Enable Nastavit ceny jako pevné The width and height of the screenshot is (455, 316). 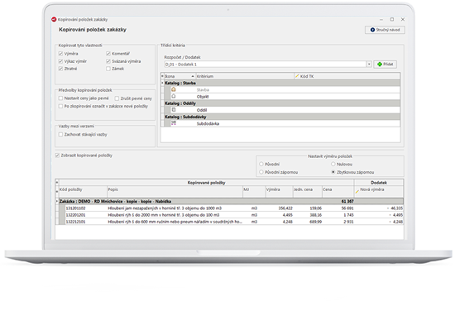click(60, 98)
